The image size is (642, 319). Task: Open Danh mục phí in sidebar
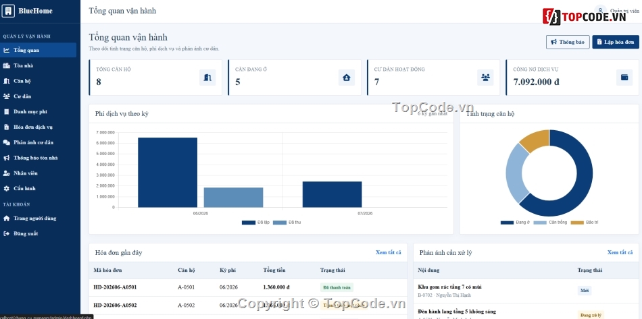pos(38,111)
